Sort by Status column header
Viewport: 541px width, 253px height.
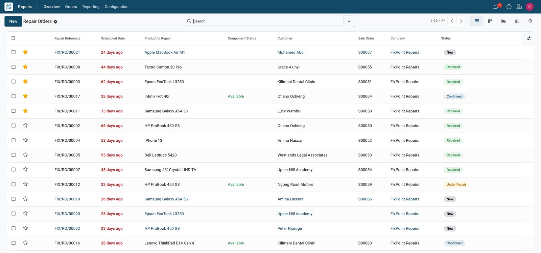(x=446, y=38)
